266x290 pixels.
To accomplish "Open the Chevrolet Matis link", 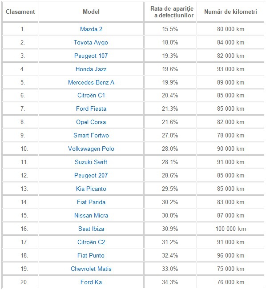I will [91, 269].
